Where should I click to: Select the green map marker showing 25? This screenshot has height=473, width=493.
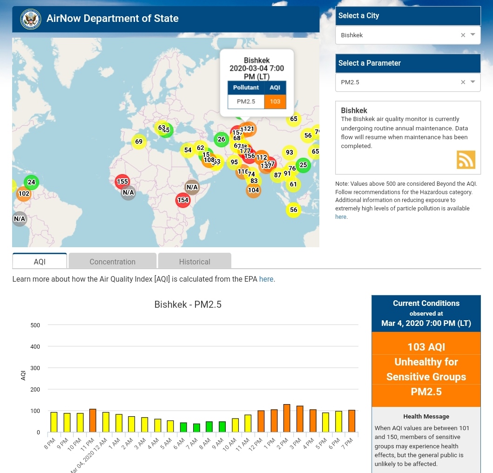(303, 165)
